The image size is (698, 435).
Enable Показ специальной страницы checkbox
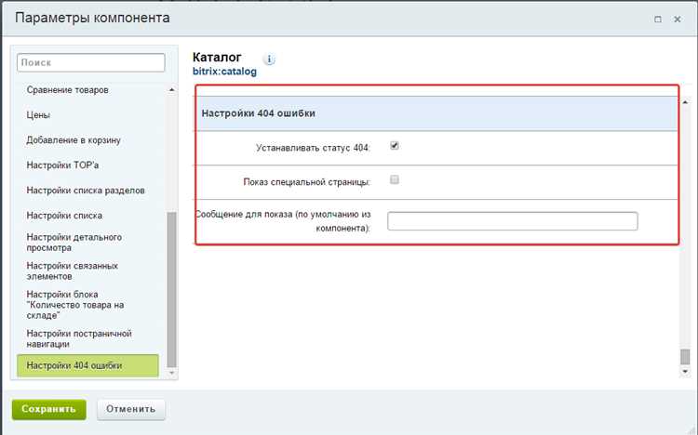(x=394, y=179)
